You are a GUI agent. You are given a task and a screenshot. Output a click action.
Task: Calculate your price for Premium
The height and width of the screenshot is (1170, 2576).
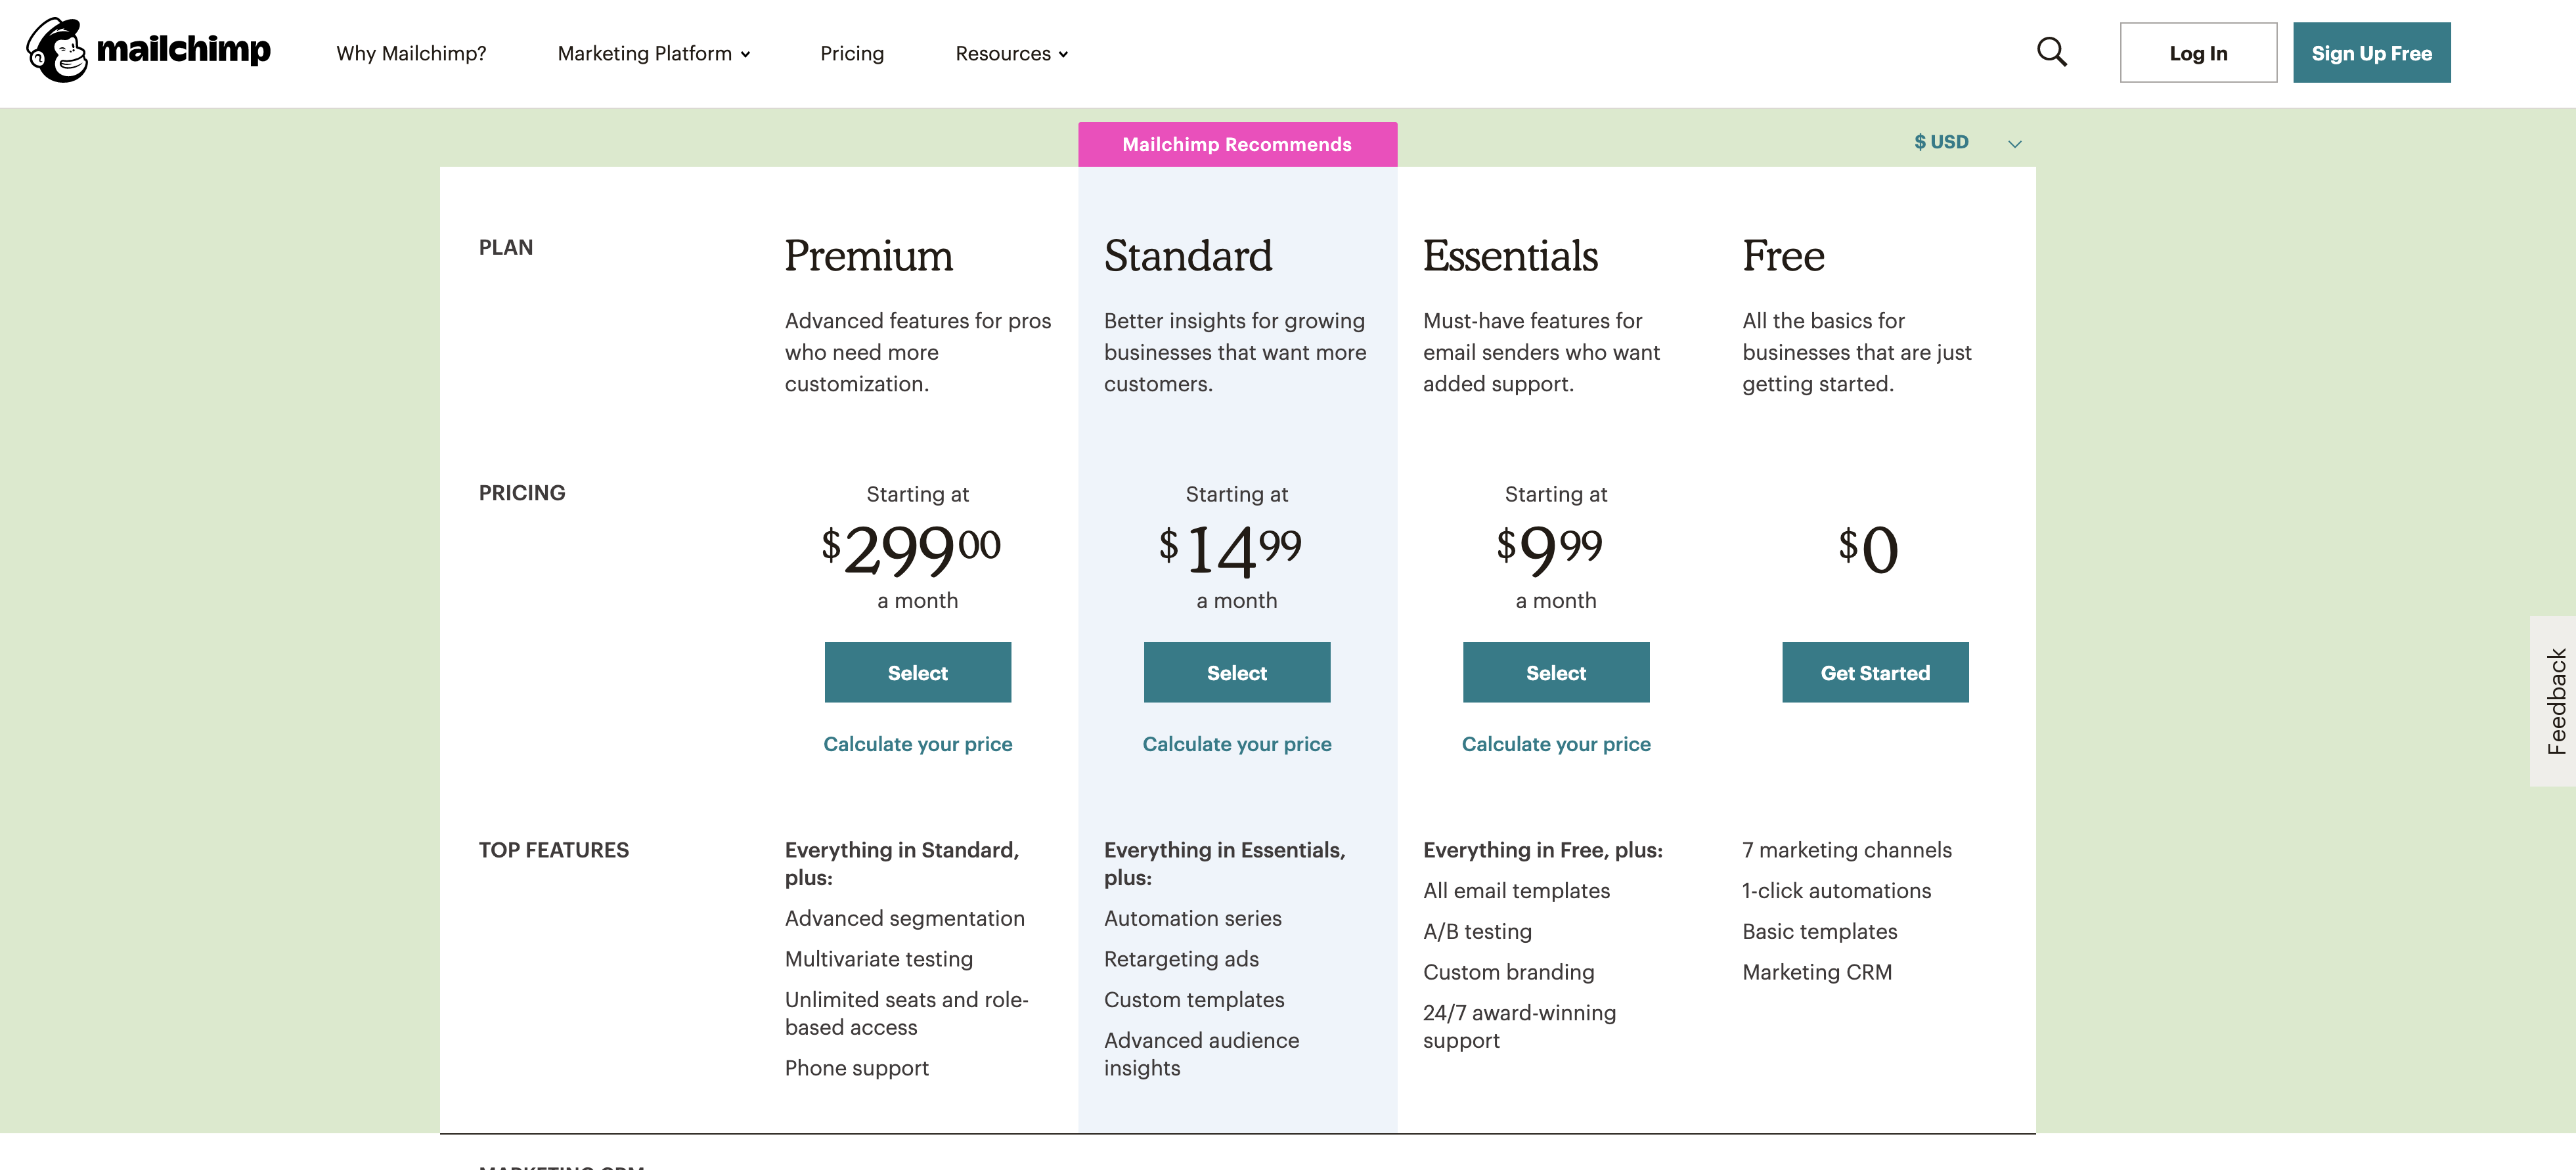pos(917,744)
